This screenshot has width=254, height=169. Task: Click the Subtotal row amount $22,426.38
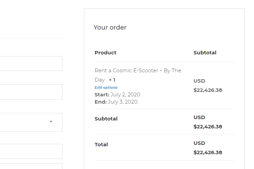point(207,126)
